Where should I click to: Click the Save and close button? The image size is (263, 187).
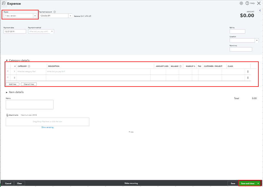248,183
